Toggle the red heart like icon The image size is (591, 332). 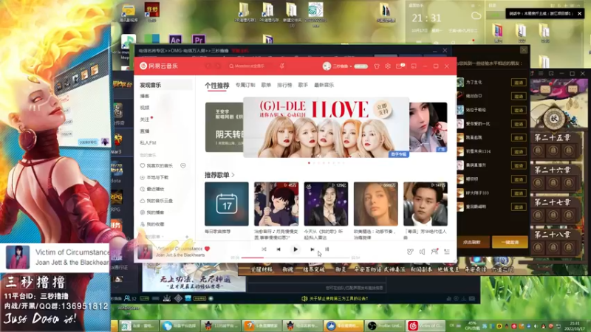[207, 249]
